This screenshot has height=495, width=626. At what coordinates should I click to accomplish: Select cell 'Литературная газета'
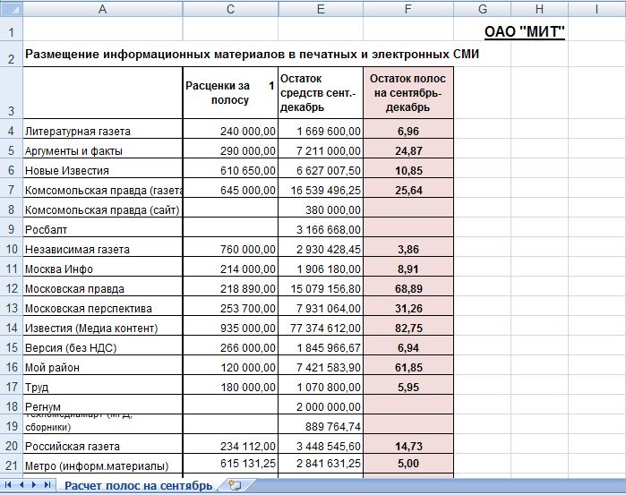[103, 131]
